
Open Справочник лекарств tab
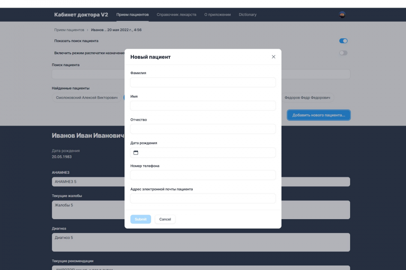(x=176, y=15)
